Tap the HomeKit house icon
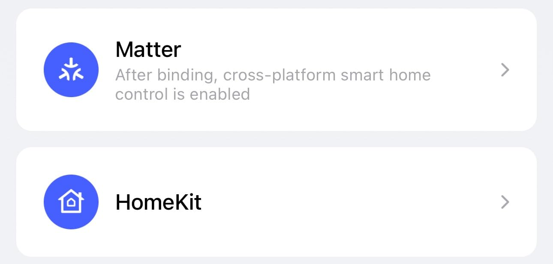Viewport: 553px width, 264px height. (71, 202)
